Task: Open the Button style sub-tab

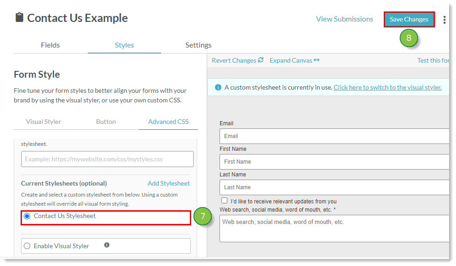Action: click(x=106, y=122)
